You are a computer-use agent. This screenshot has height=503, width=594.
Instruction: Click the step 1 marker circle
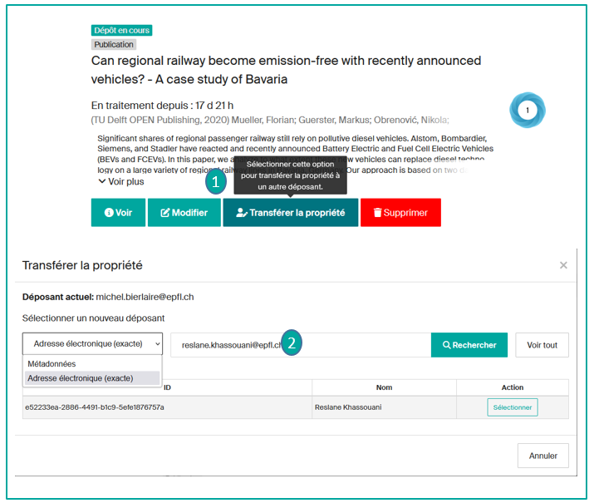pyautogui.click(x=216, y=182)
